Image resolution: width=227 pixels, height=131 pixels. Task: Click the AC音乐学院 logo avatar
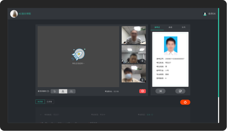pos(14,14)
